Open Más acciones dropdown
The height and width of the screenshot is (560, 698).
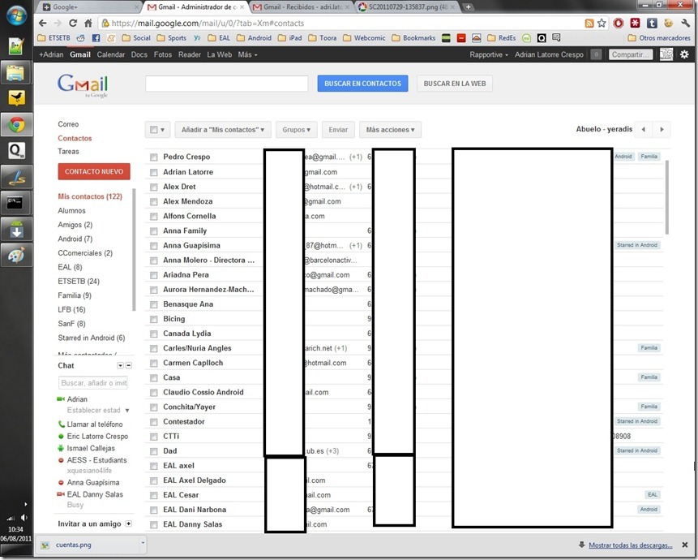tap(390, 130)
